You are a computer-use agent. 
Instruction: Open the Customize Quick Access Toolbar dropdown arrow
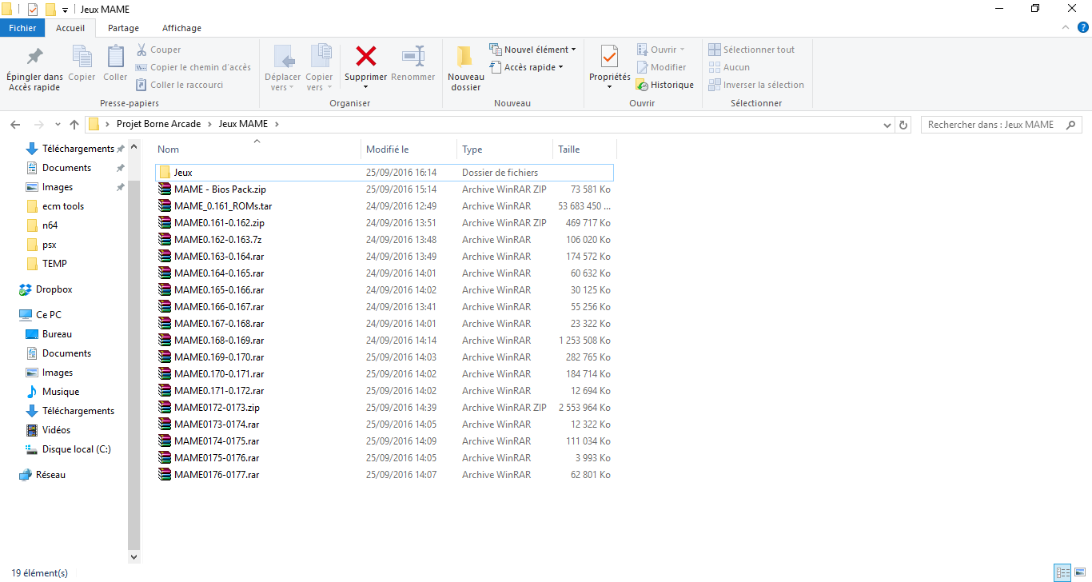click(x=65, y=10)
